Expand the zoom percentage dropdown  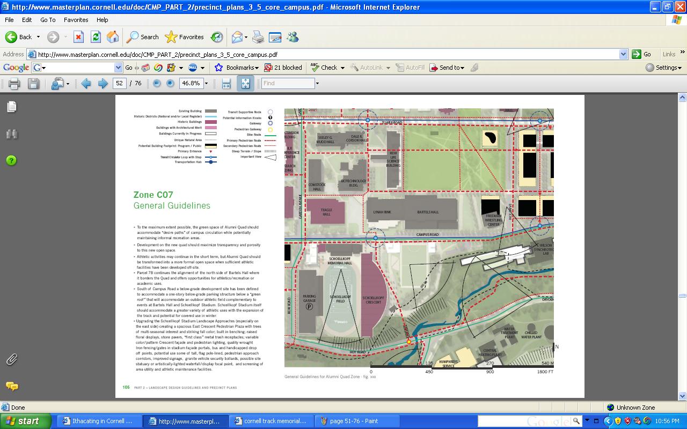[x=206, y=84]
